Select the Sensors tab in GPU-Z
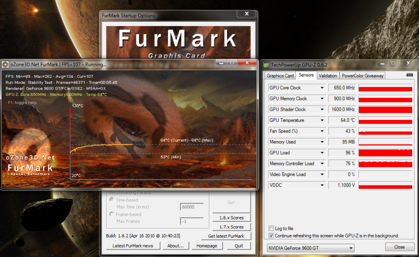This screenshot has width=419, height=257. point(306,75)
